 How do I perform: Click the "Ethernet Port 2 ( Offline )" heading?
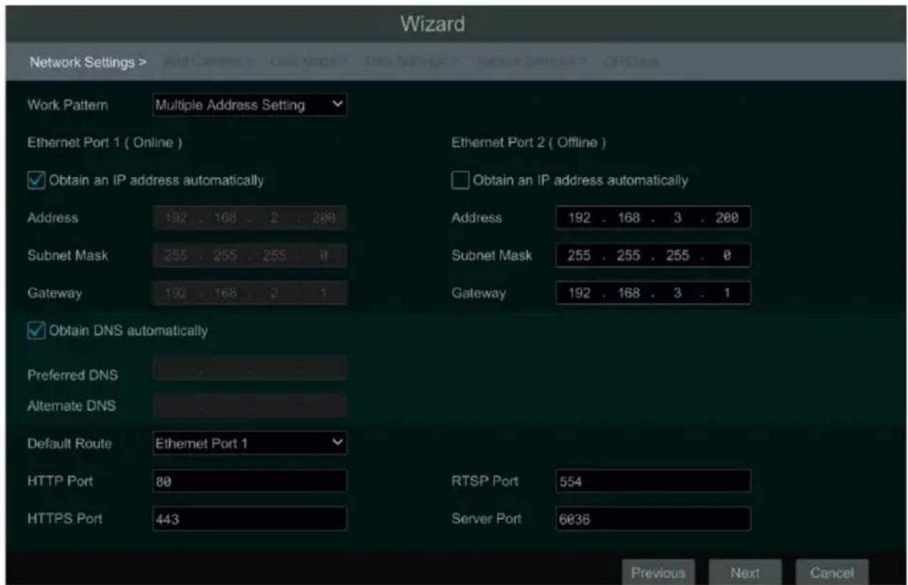tap(530, 142)
